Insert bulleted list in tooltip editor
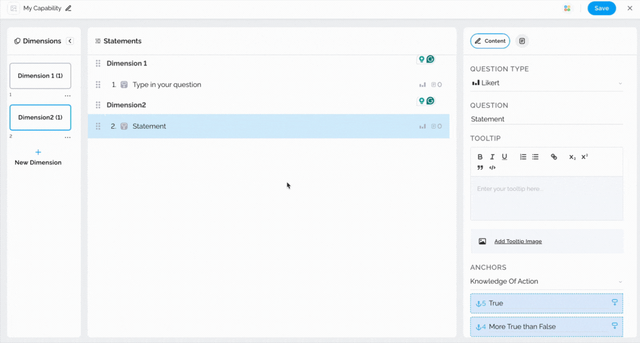 (x=535, y=157)
